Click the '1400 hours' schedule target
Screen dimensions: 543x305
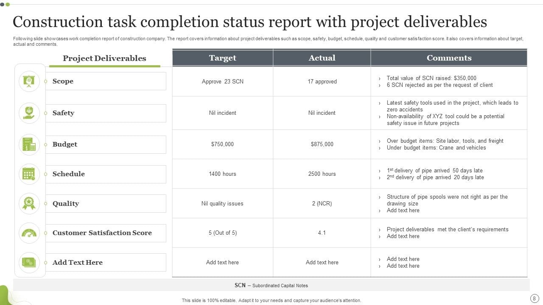coord(223,174)
